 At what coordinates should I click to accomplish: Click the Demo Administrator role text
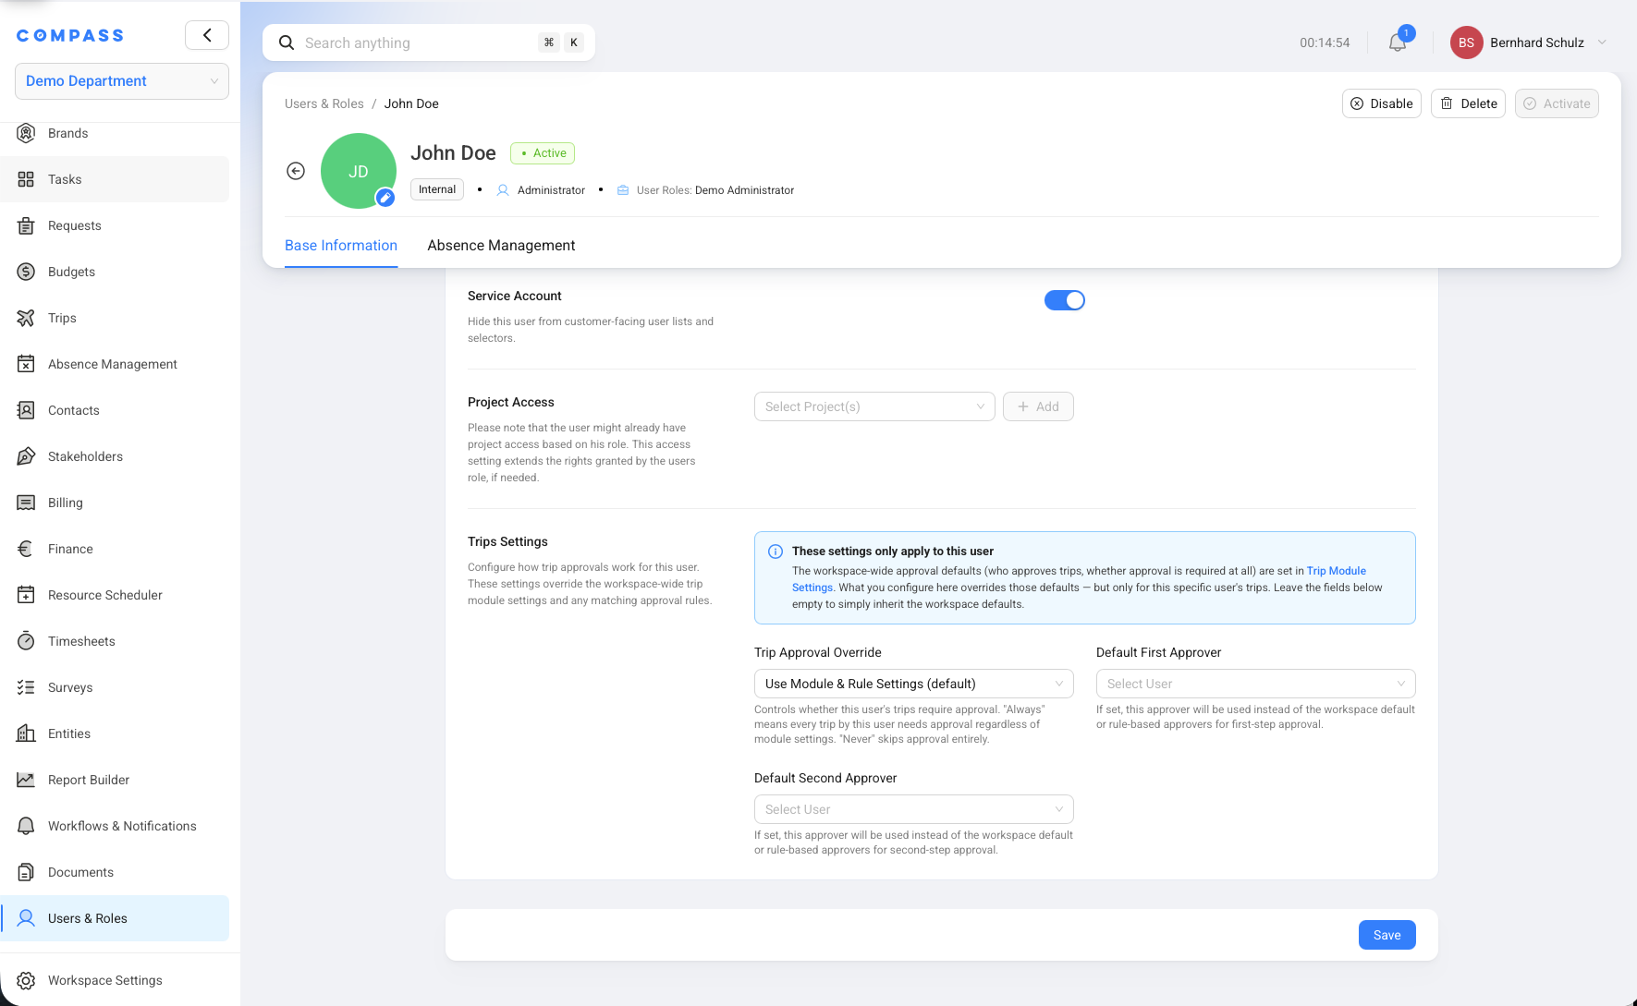pyautogui.click(x=744, y=190)
